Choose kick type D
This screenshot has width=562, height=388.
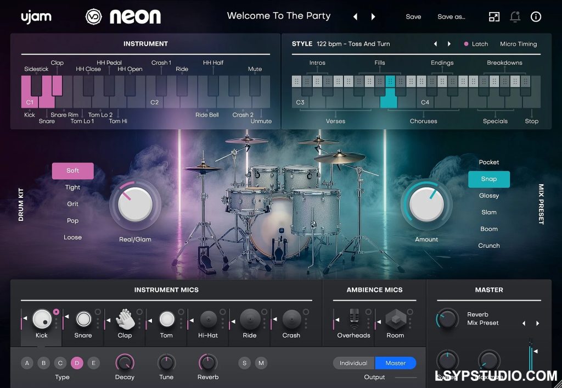tap(77, 363)
